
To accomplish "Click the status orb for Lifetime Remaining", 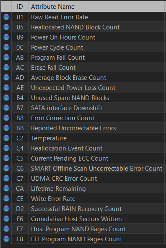I will pos(6,188).
